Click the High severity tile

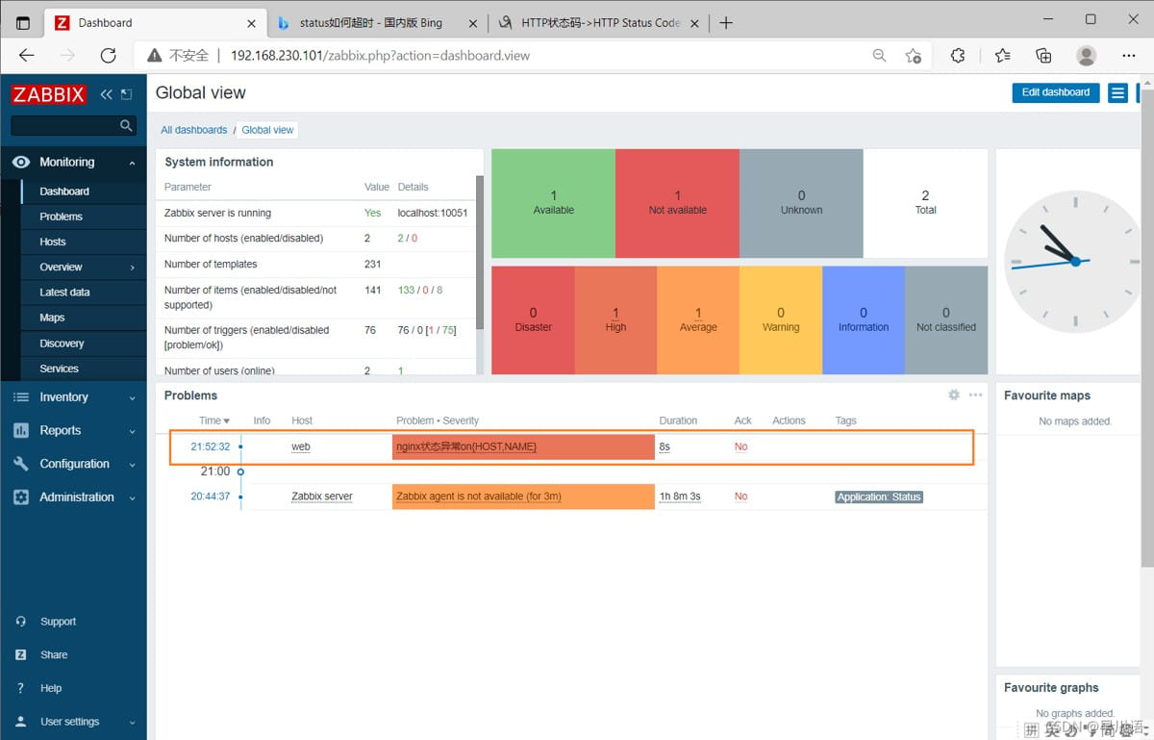pos(615,319)
